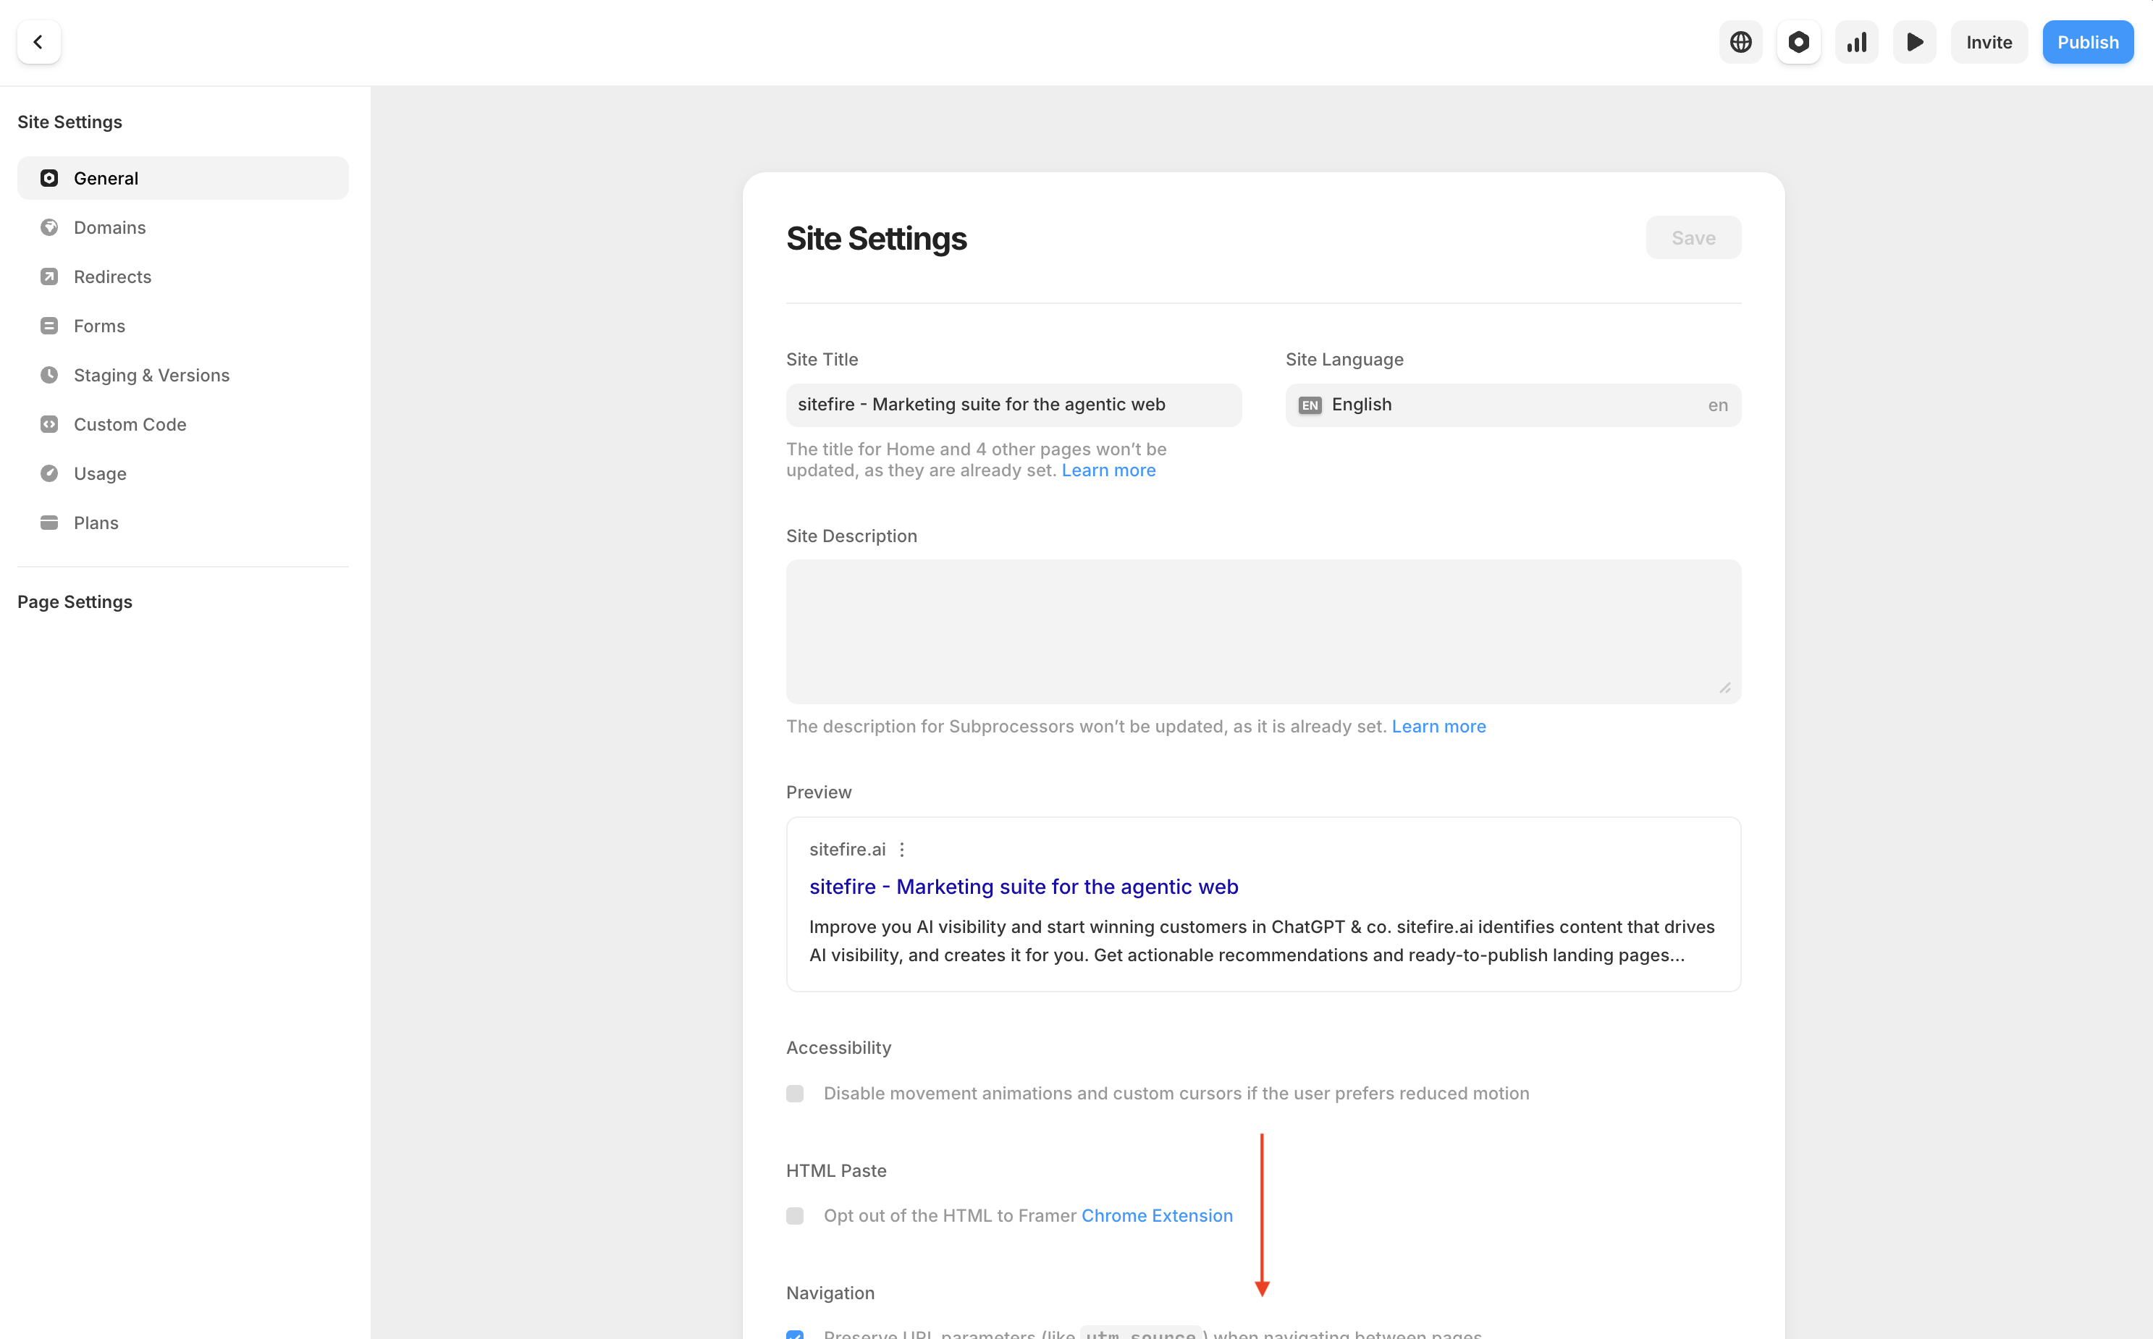Open Custom Code settings
The image size is (2153, 1339).
(x=183, y=424)
